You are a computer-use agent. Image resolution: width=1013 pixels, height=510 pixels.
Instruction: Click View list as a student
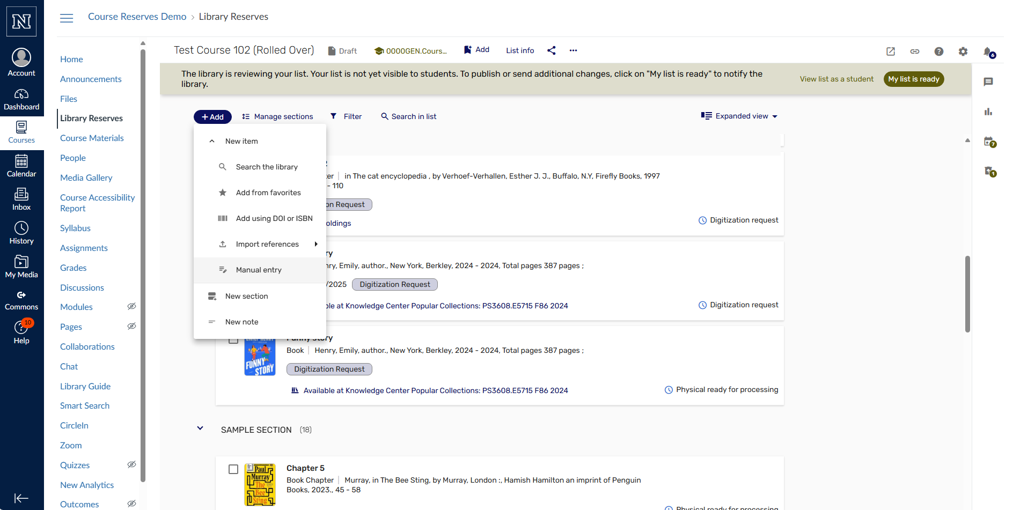point(836,79)
